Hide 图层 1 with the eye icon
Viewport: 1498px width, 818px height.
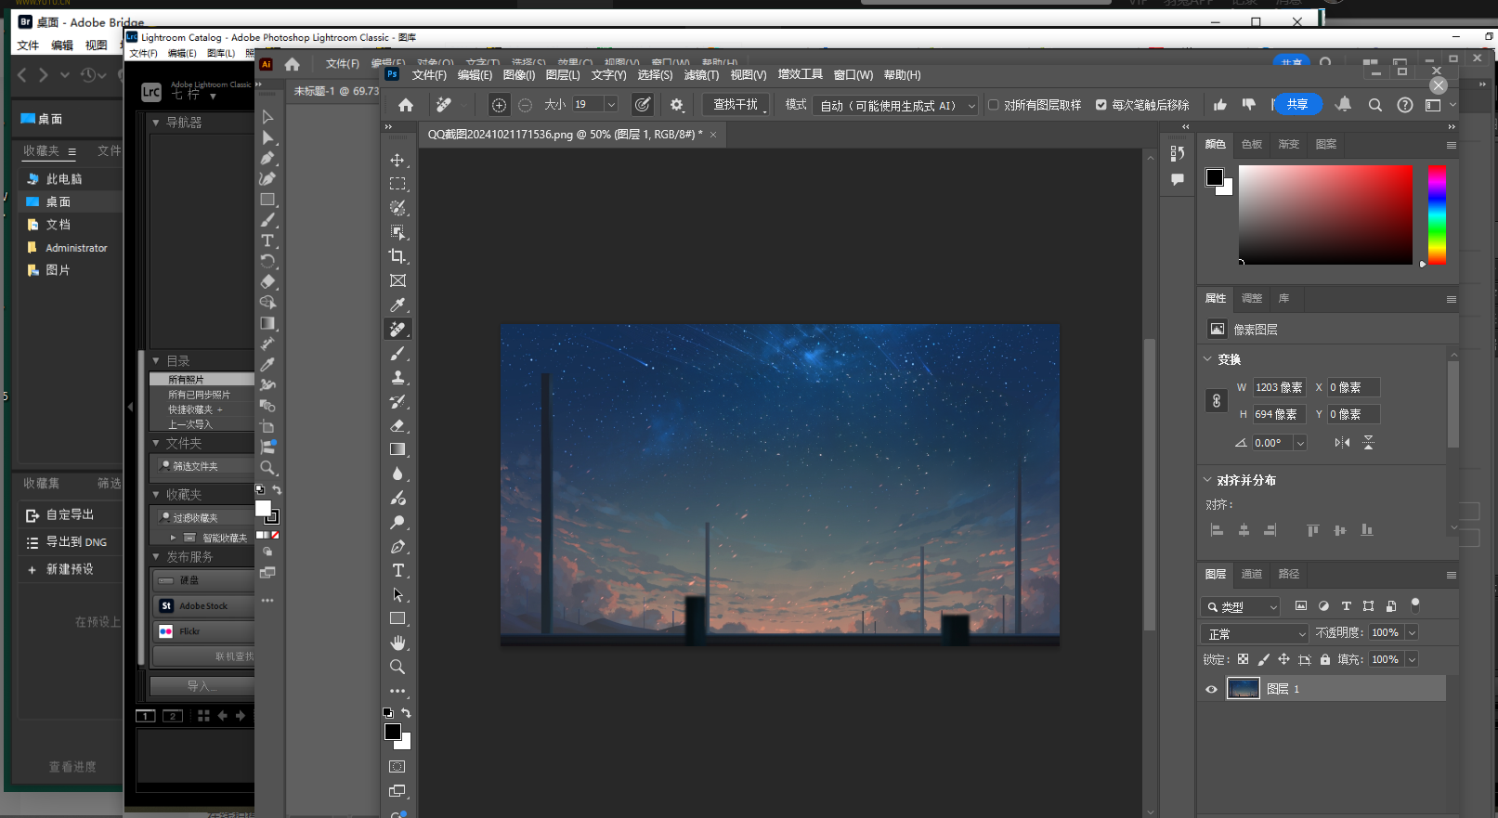(x=1211, y=689)
